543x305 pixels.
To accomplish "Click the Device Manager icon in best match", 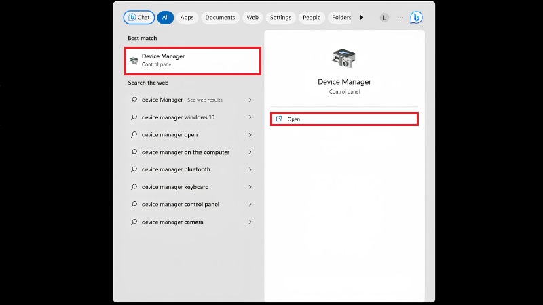I will tap(134, 61).
